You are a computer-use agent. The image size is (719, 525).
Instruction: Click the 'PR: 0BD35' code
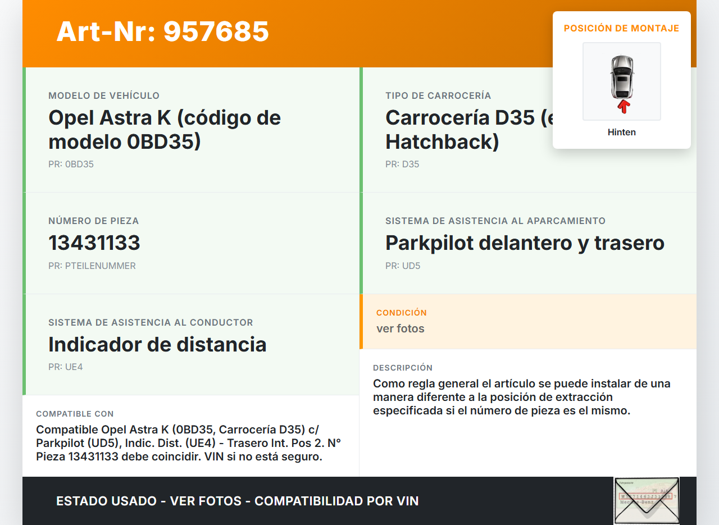(71, 165)
